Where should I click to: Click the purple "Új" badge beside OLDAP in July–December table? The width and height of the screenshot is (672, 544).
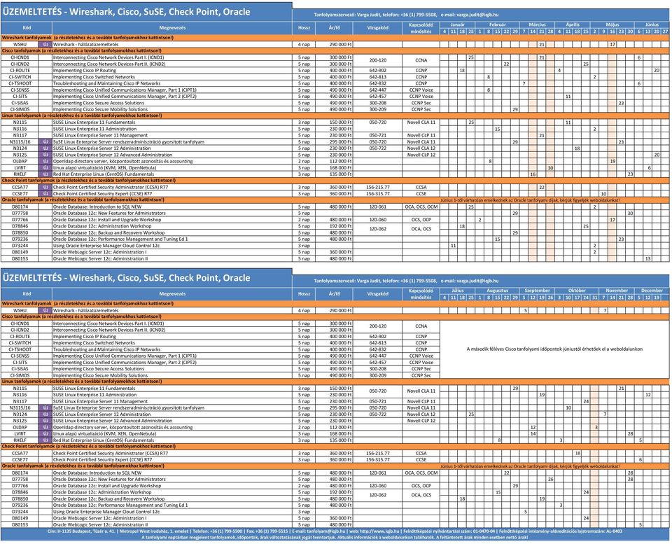45,427
